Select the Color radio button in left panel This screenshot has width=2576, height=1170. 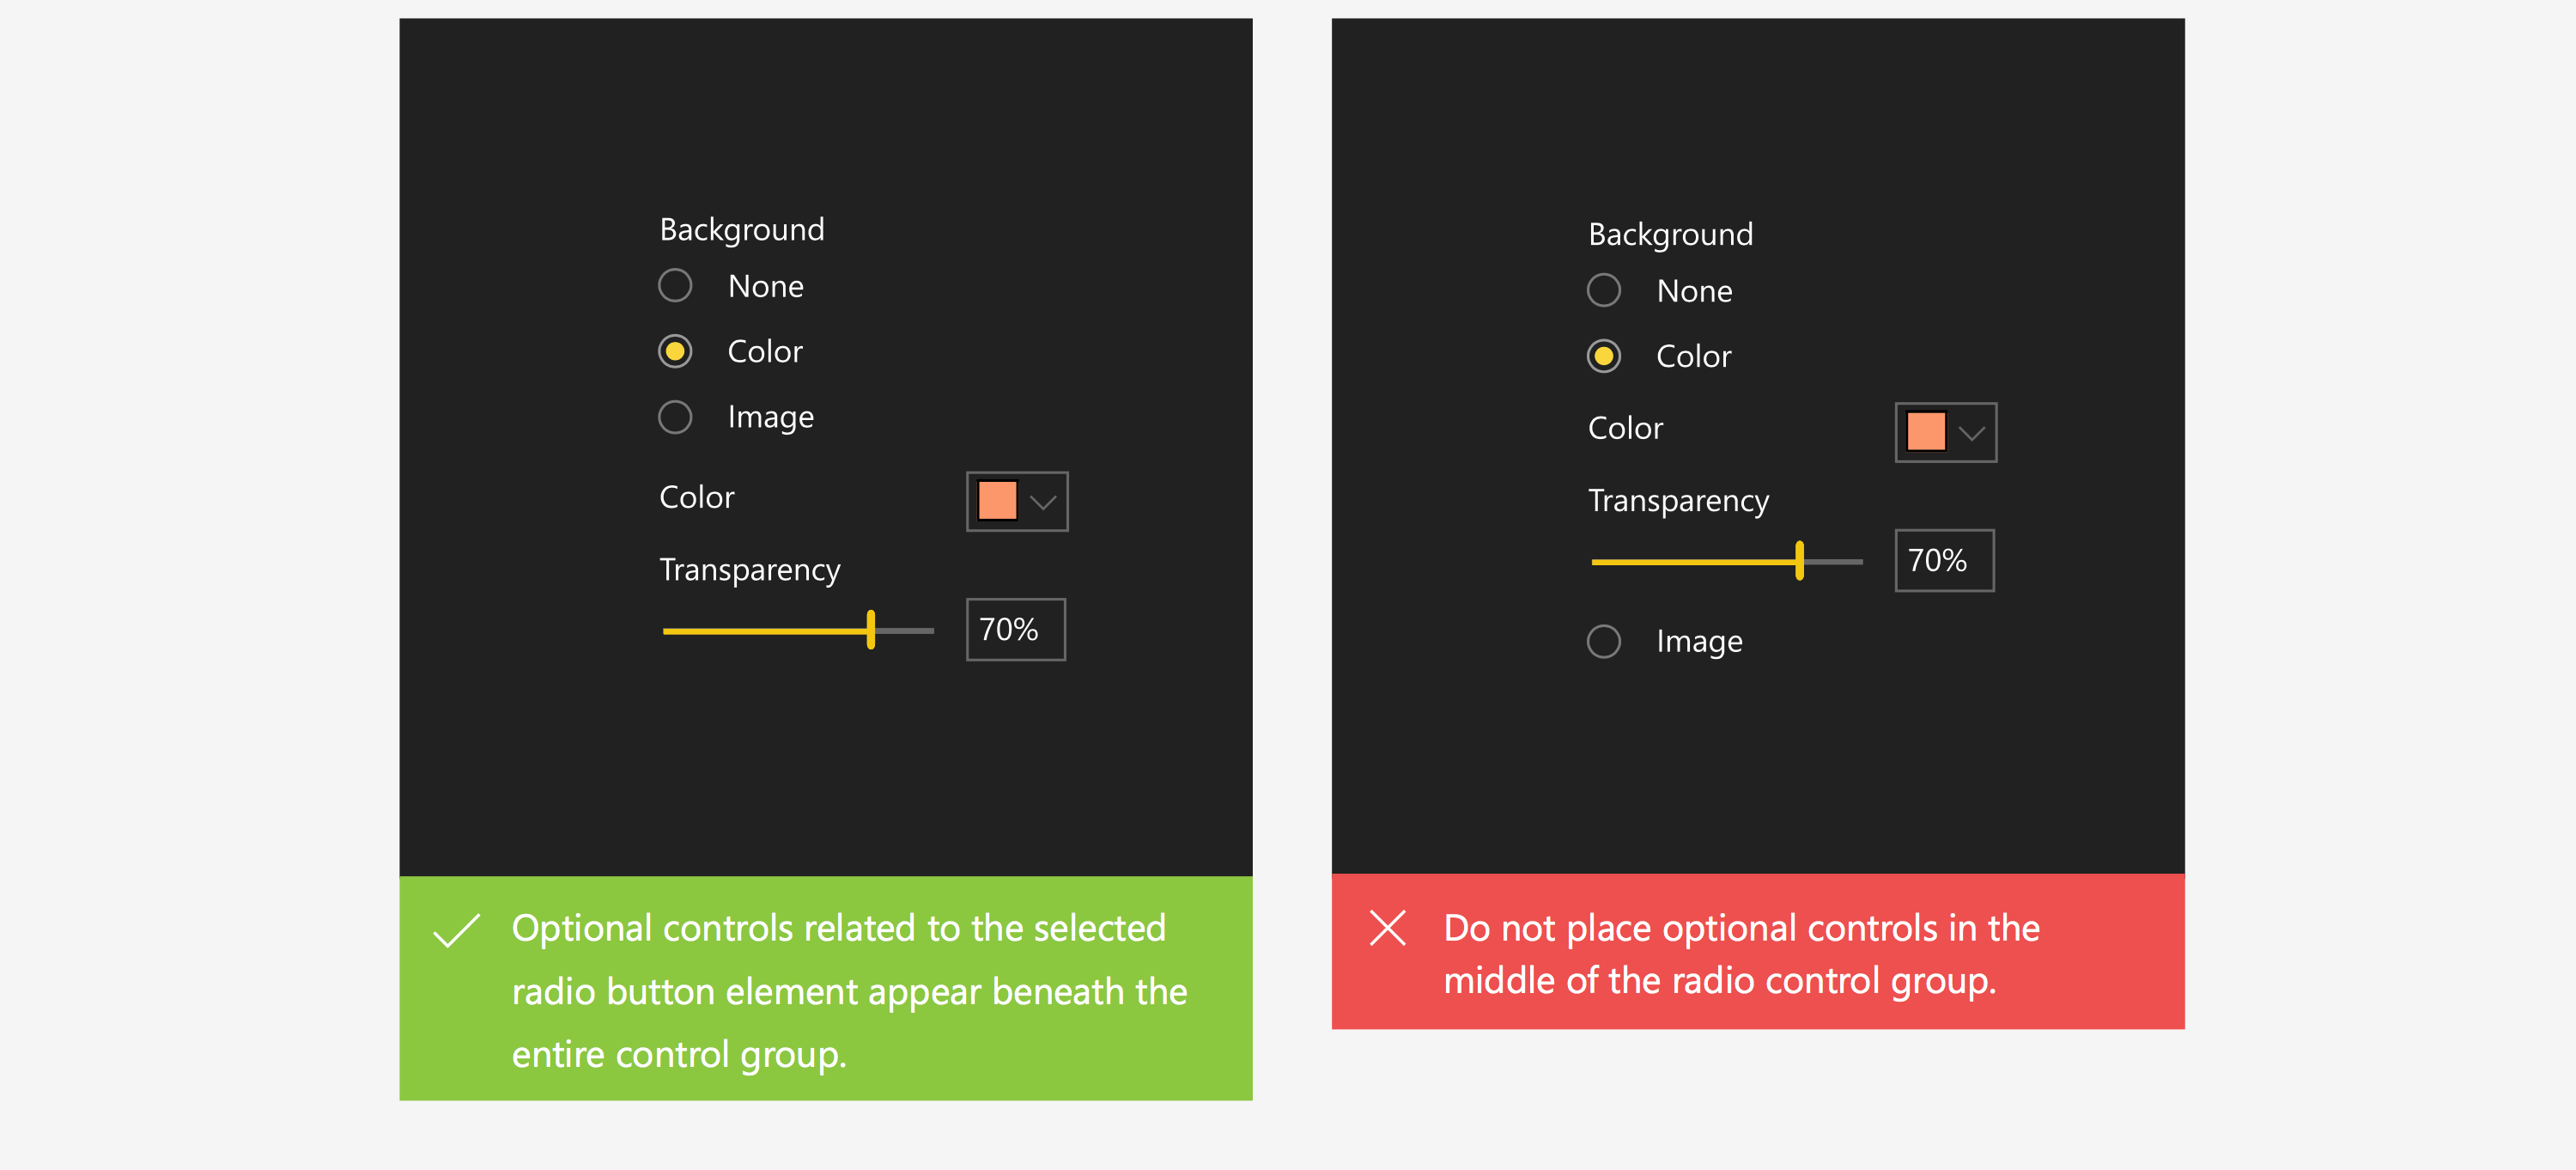pyautogui.click(x=675, y=351)
